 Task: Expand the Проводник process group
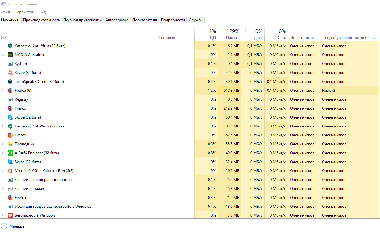(3, 144)
